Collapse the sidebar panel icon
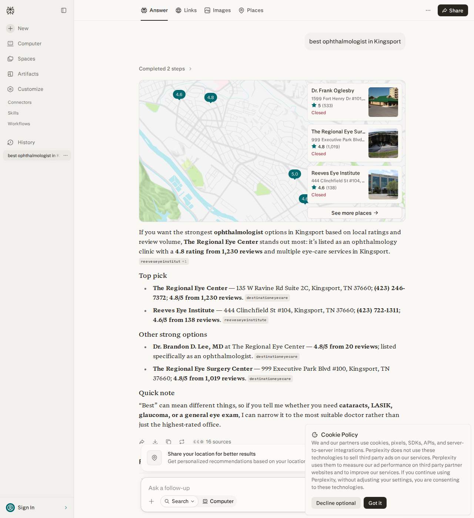 point(64,10)
